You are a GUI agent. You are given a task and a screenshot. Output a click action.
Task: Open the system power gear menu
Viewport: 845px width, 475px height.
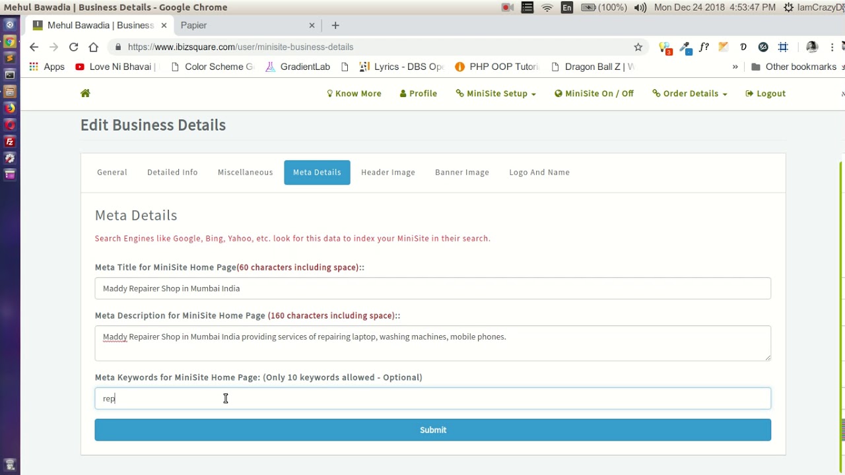pos(789,7)
